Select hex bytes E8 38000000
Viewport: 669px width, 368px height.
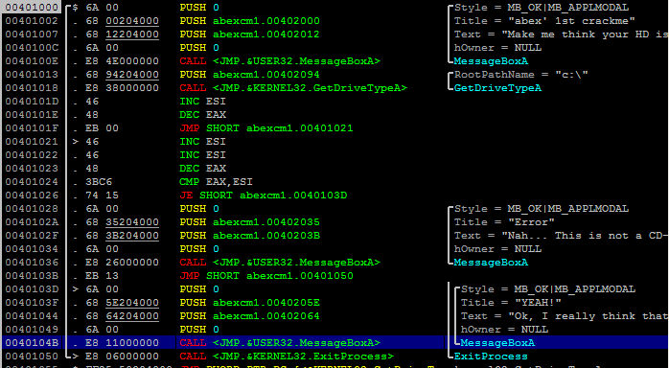122,88
